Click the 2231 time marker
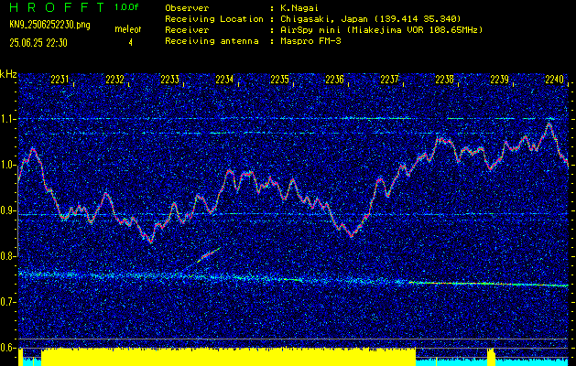 [60, 80]
